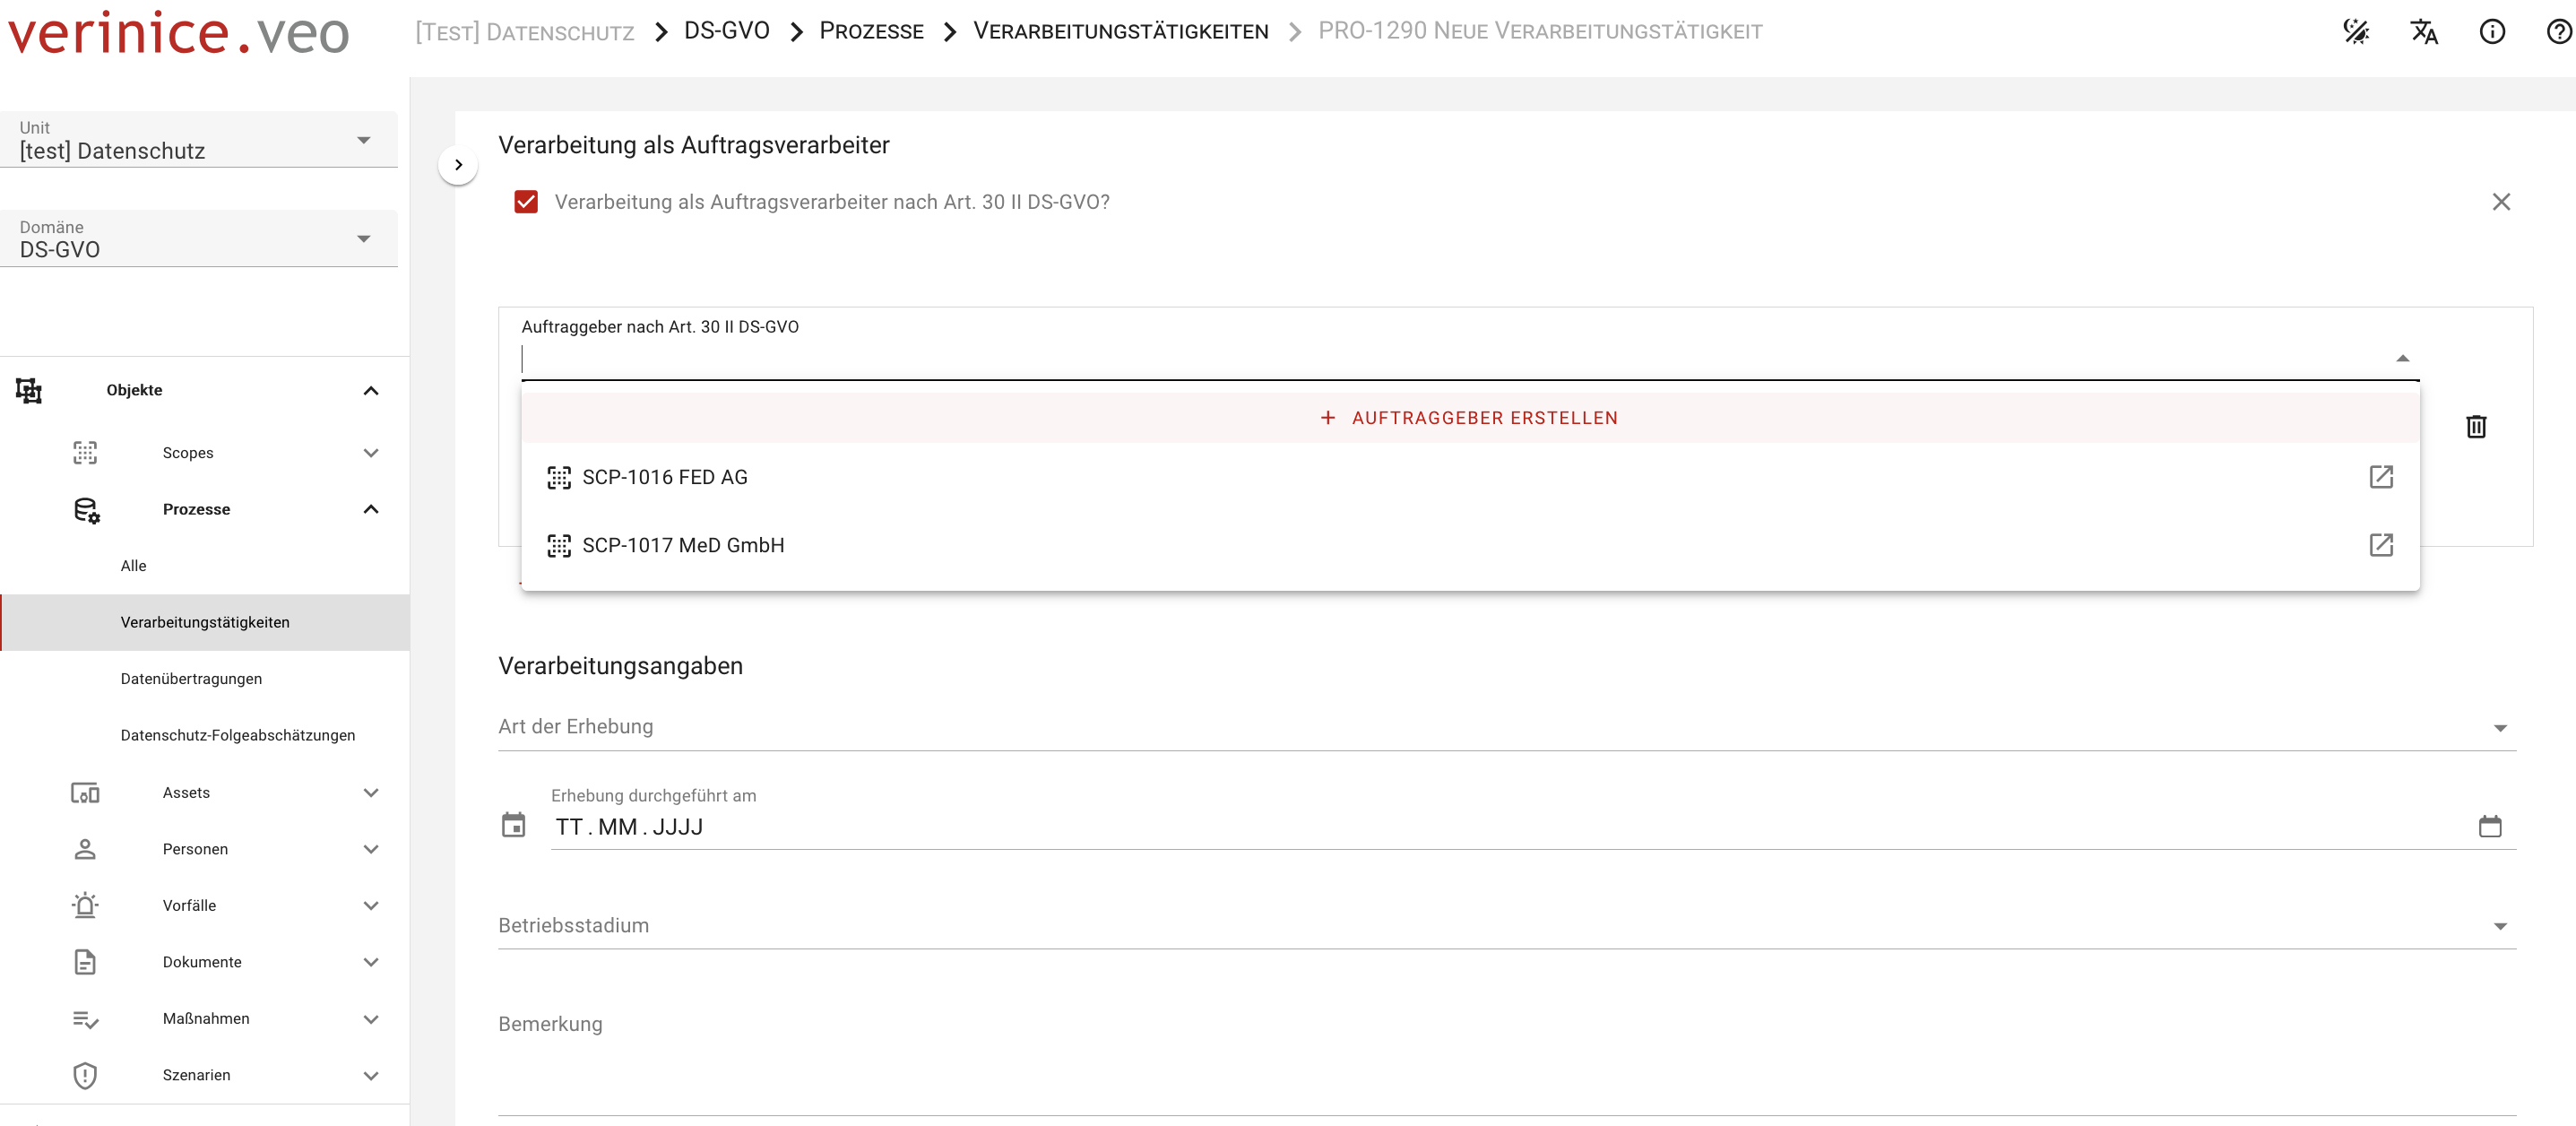The height and width of the screenshot is (1126, 2576).
Task: Click the calendar picker icon on date field
Action: (x=2489, y=826)
